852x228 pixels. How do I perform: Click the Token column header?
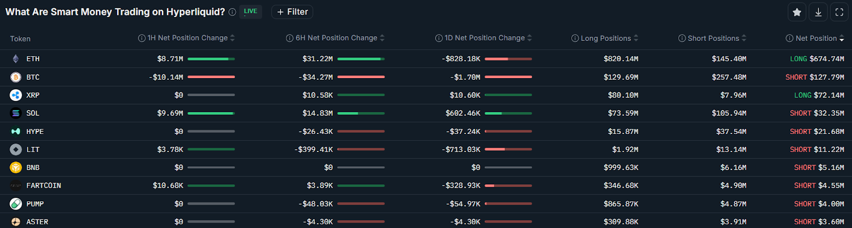tap(20, 39)
